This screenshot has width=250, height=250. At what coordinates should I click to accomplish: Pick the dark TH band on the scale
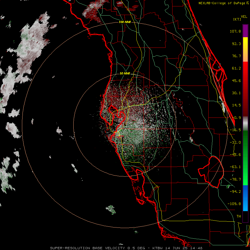245,217
